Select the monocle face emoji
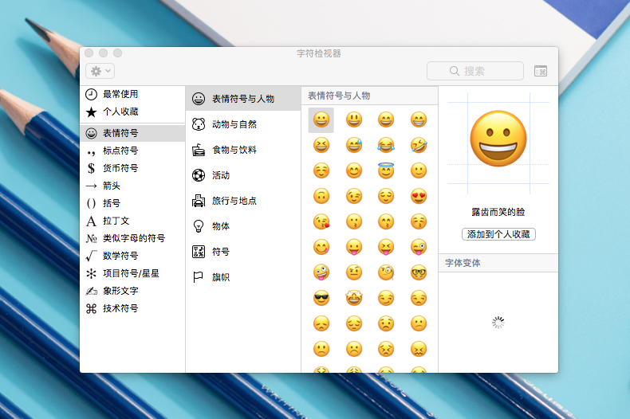This screenshot has width=630, height=419. pos(386,272)
